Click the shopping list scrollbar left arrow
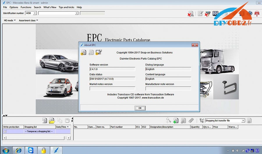This screenshot has width=262, height=154. [x=5, y=138]
